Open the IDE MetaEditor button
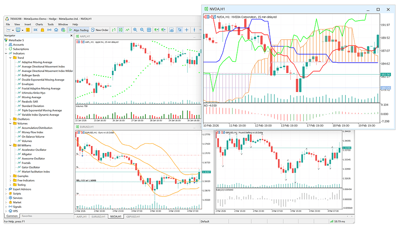The image size is (400, 226). pyautogui.click(x=36, y=30)
